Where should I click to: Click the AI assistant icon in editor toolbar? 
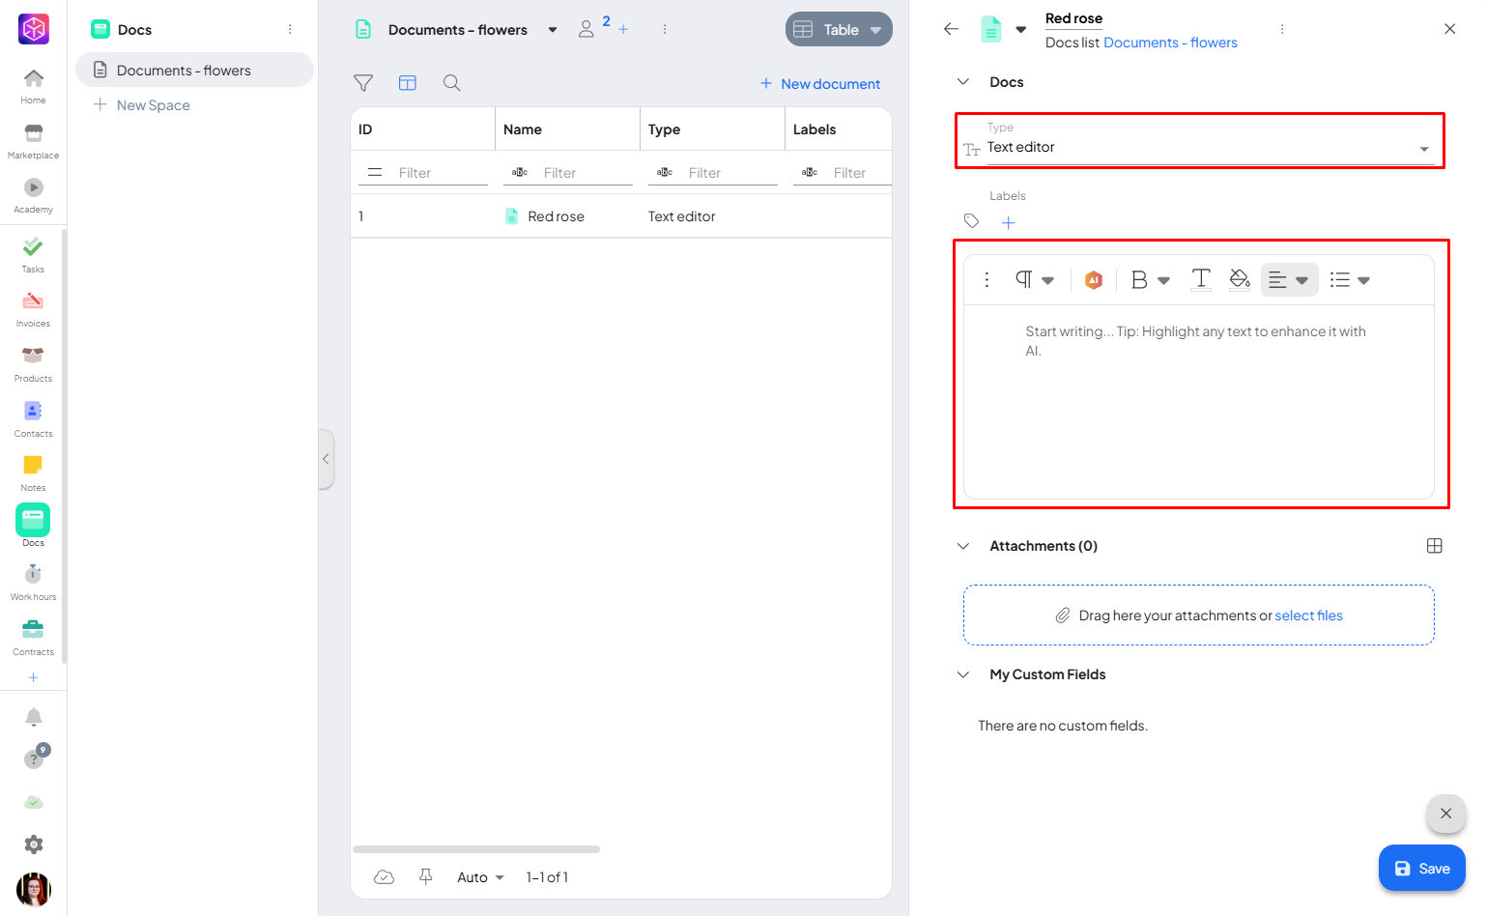coord(1093,280)
